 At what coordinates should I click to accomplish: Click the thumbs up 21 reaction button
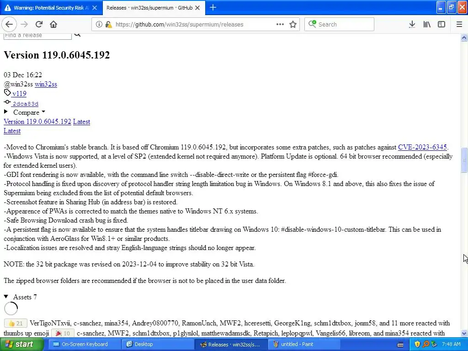coord(16,323)
